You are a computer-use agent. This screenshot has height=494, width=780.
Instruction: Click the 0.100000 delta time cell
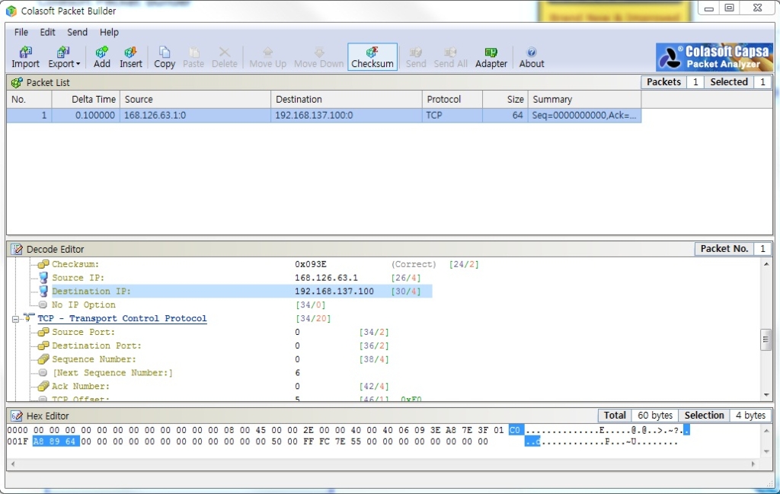(85, 115)
